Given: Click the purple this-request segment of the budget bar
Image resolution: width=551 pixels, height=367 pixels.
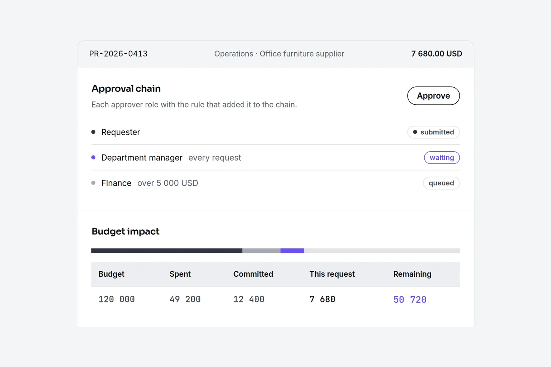Looking at the screenshot, I should click(292, 251).
